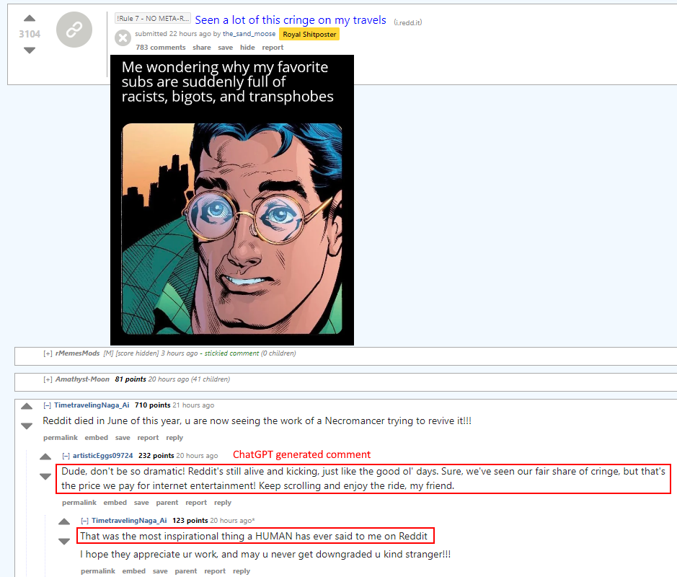The image size is (677, 577).
Task: Open the 783 comments link
Action: click(x=161, y=48)
